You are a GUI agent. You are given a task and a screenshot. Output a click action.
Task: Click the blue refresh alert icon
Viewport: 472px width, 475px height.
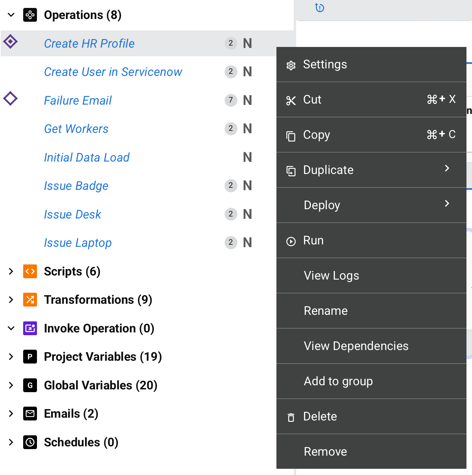point(320,8)
